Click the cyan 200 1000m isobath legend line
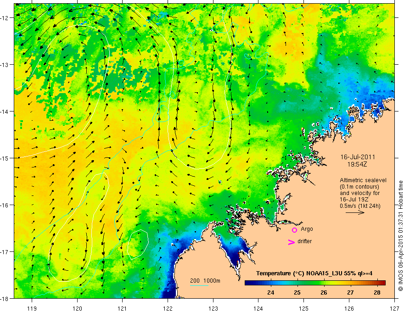 click(199, 285)
